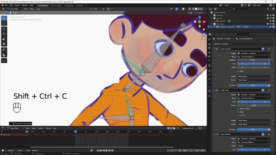
Task: Remove the Copy Scale constraint
Action: tap(269, 90)
